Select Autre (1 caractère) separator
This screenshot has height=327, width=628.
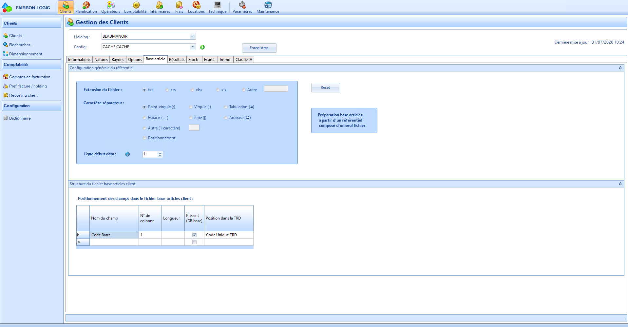(x=144, y=128)
